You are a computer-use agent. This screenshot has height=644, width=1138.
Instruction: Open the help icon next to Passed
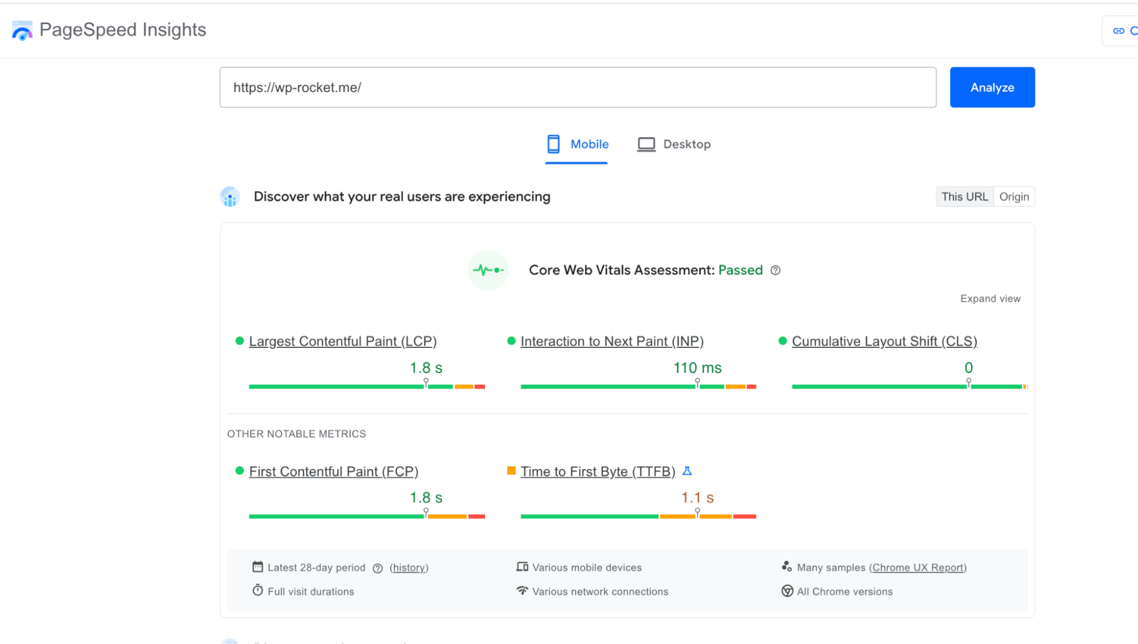click(x=775, y=270)
